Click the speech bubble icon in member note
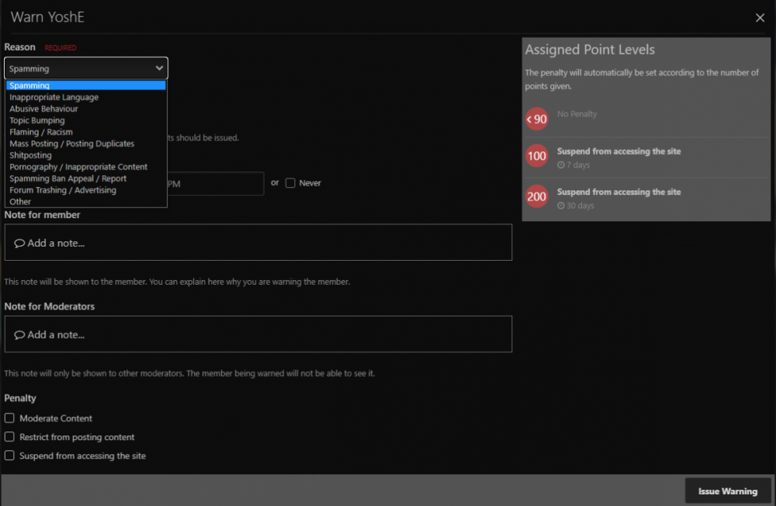Screen dimensions: 776x506 coord(19,243)
